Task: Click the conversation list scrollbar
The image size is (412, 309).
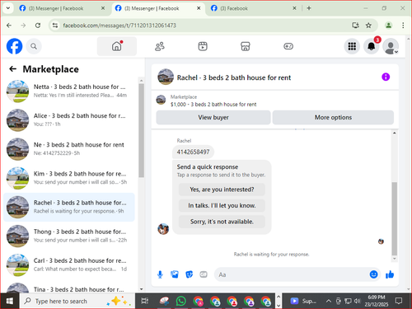Action: (141, 130)
